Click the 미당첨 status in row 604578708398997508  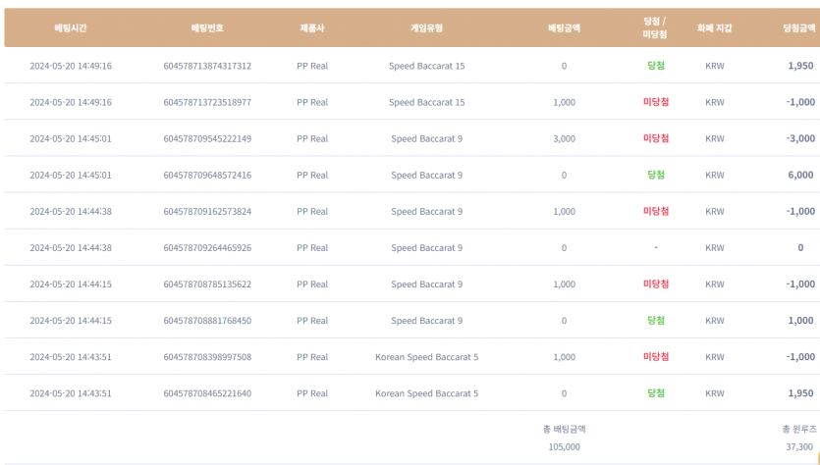[656, 357]
